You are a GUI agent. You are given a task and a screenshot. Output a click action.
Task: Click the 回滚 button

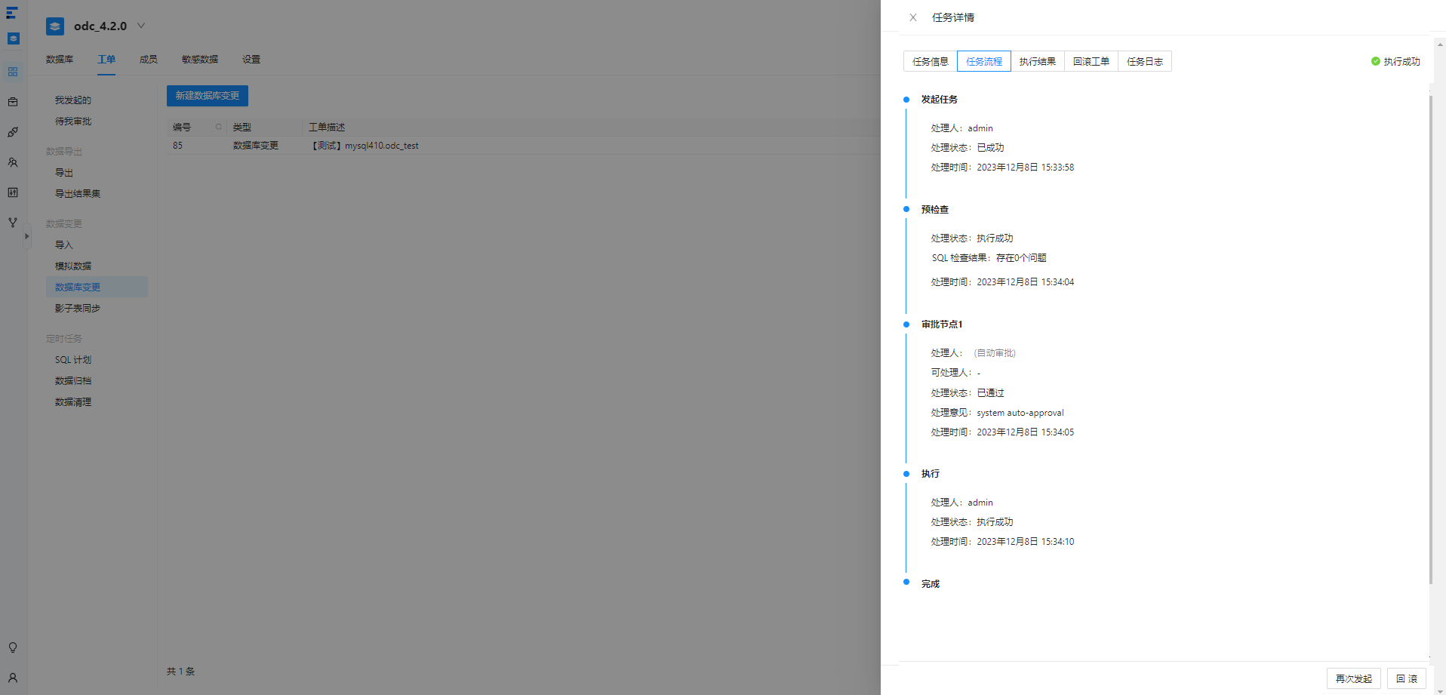tap(1407, 678)
